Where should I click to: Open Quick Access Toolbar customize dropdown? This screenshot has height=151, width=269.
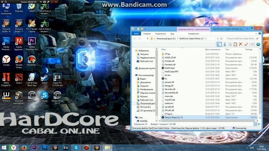coord(145,29)
